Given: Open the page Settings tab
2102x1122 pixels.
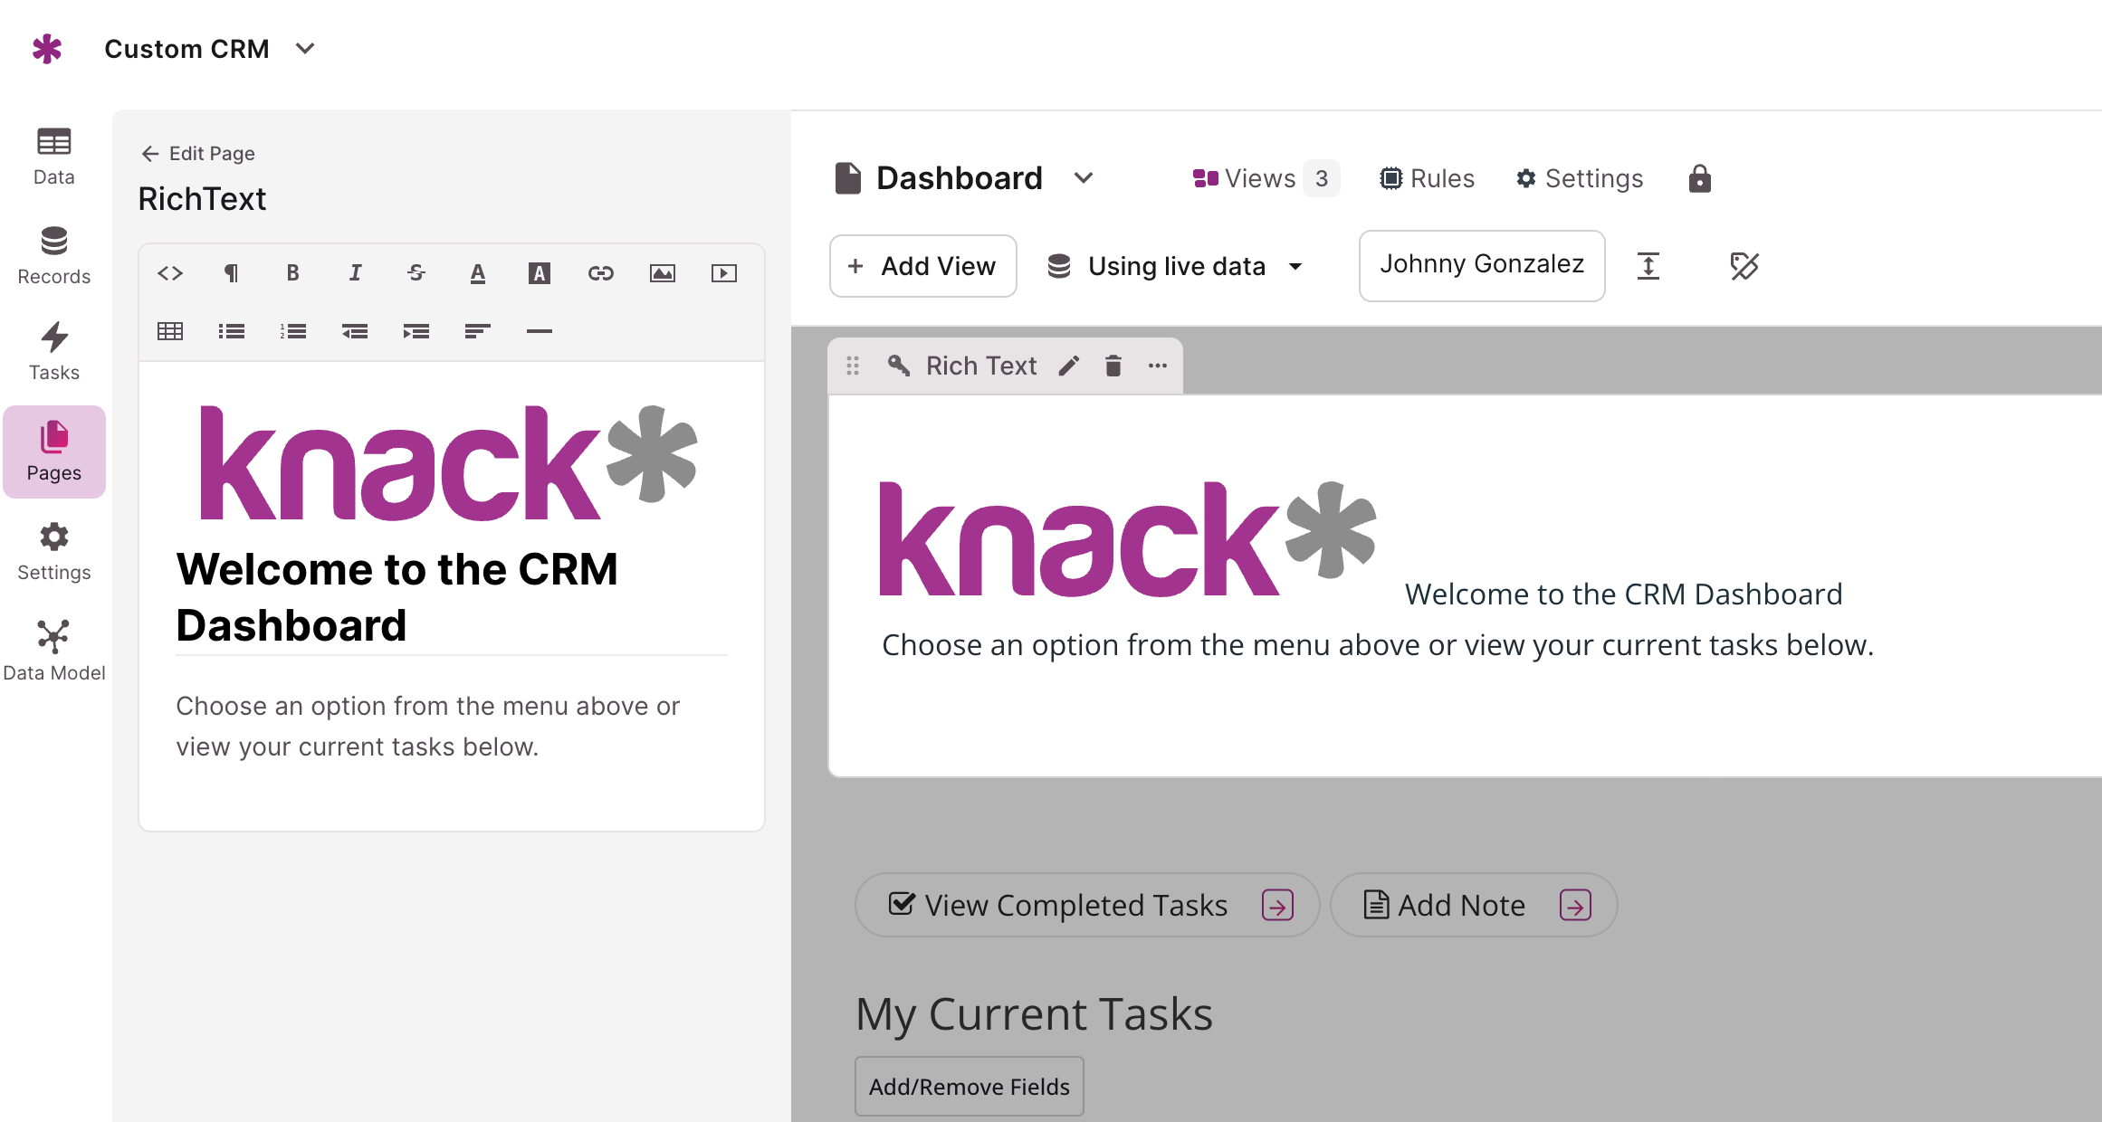Looking at the screenshot, I should 1580,178.
